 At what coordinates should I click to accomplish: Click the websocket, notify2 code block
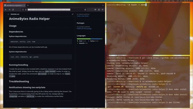click(x=40, y=42)
